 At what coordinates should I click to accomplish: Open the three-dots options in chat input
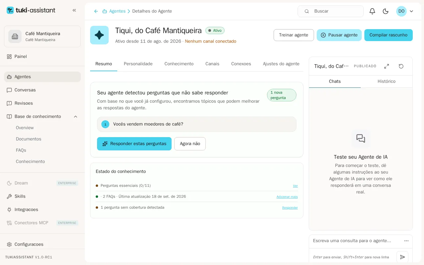pos(406,241)
